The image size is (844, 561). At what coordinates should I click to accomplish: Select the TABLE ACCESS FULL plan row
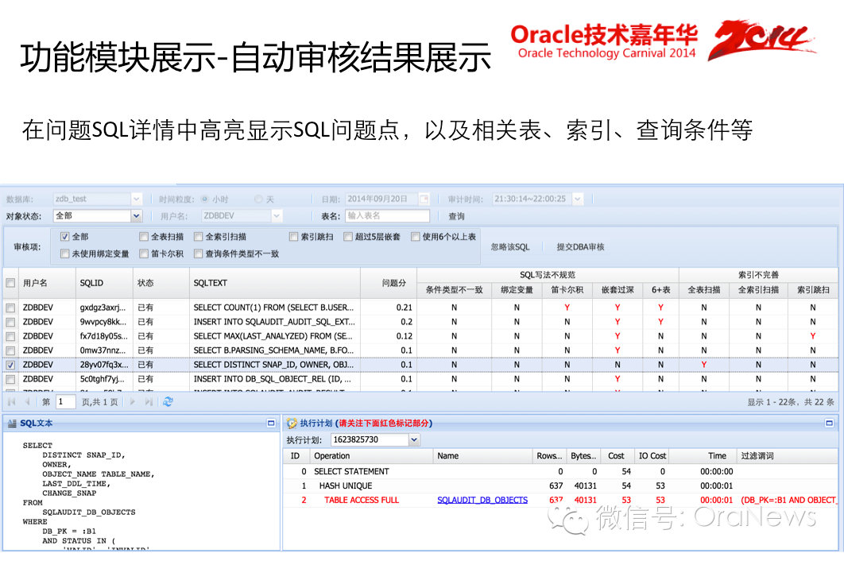coord(560,500)
